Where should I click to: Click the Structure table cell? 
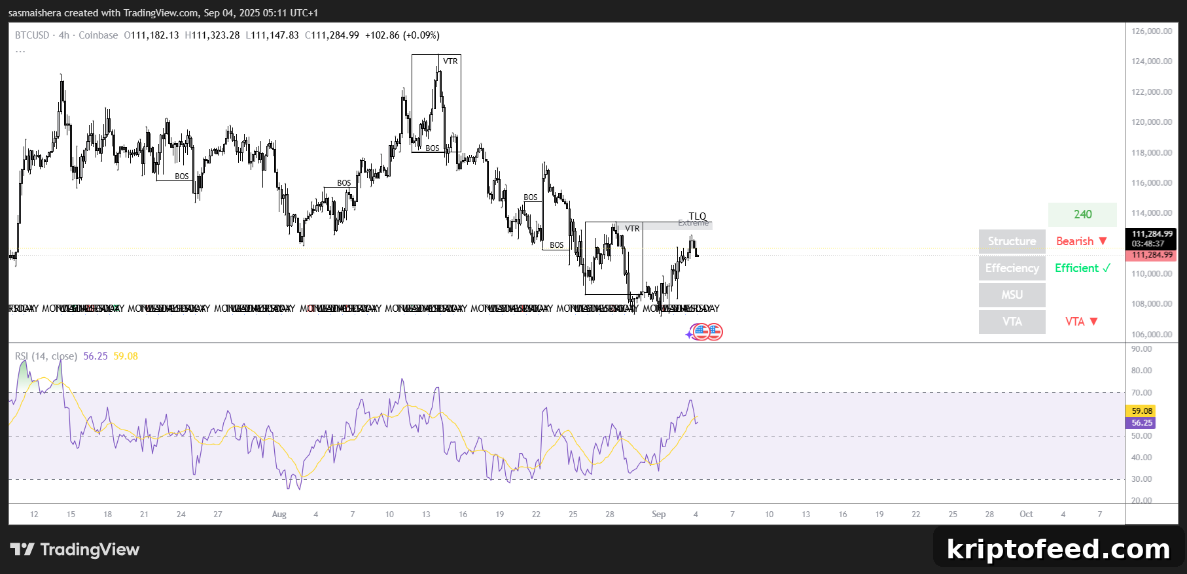coord(1012,241)
